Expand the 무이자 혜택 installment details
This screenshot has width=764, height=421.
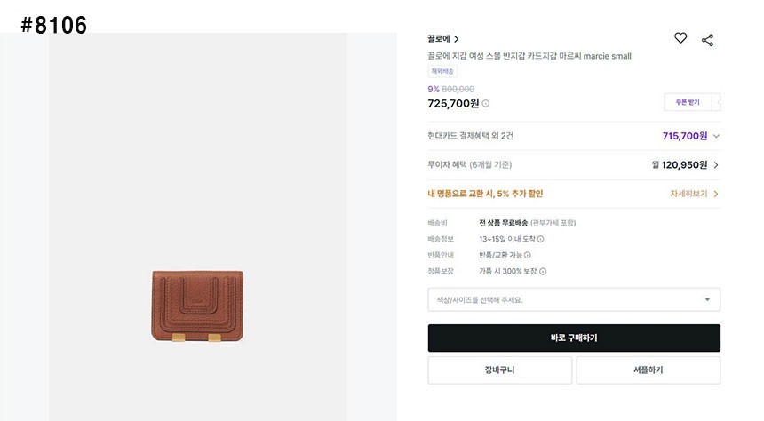(716, 164)
